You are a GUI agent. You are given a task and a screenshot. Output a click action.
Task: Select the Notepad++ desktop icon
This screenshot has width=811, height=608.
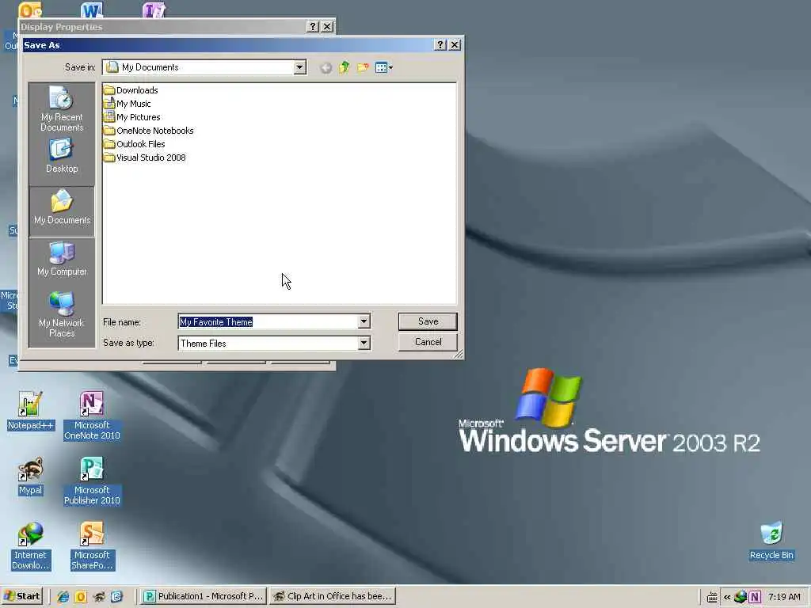(x=30, y=411)
